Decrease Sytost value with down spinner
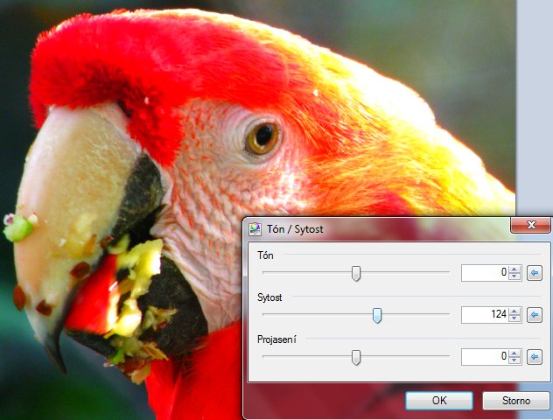 (514, 318)
